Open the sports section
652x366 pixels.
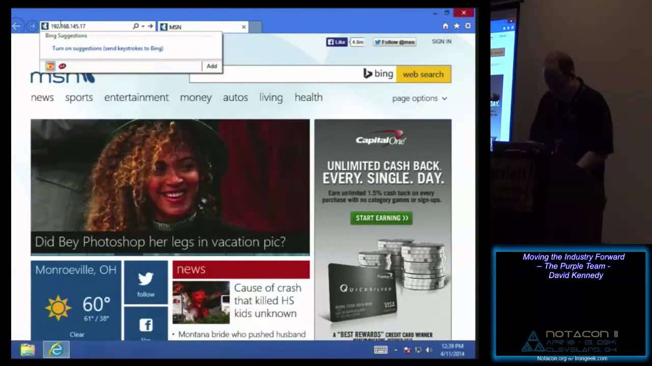(79, 98)
